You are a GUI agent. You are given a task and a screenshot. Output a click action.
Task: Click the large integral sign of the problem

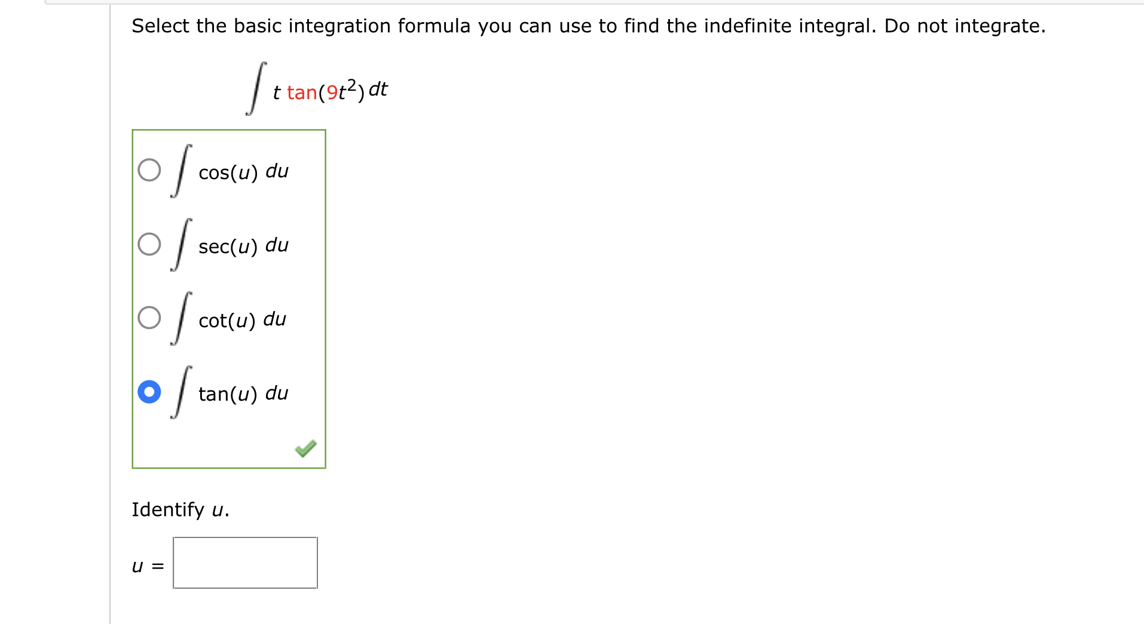(x=256, y=88)
